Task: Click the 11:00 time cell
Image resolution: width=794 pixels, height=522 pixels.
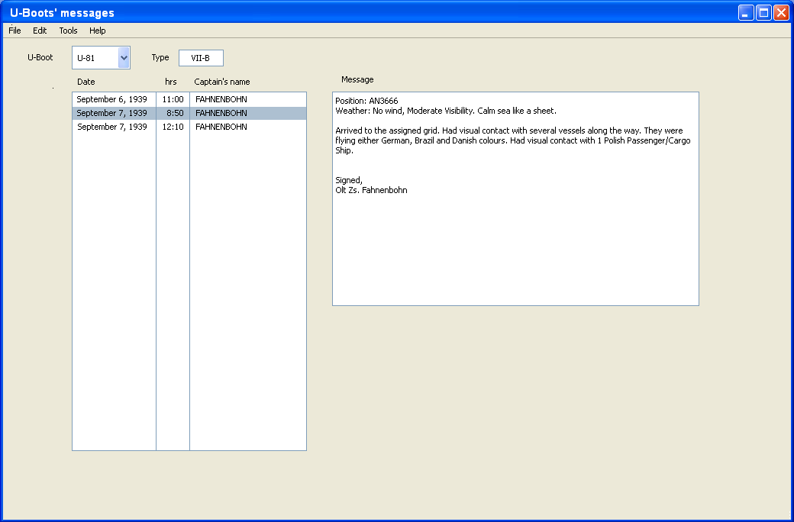Action: [173, 99]
